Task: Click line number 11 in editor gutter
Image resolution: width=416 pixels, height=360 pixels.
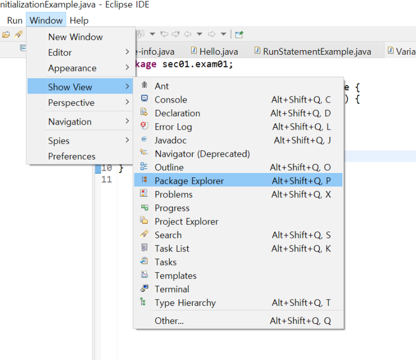Action: 106,180
